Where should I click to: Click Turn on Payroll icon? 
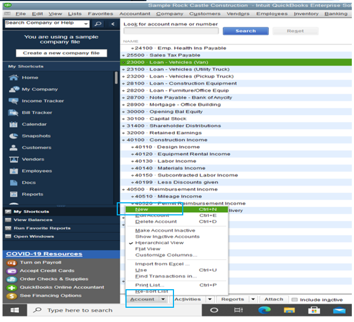(12, 263)
